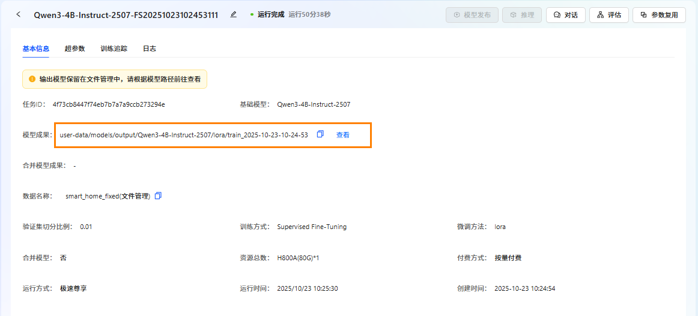Copy the model output path with copy icon
The height and width of the screenshot is (316, 698).
click(320, 134)
